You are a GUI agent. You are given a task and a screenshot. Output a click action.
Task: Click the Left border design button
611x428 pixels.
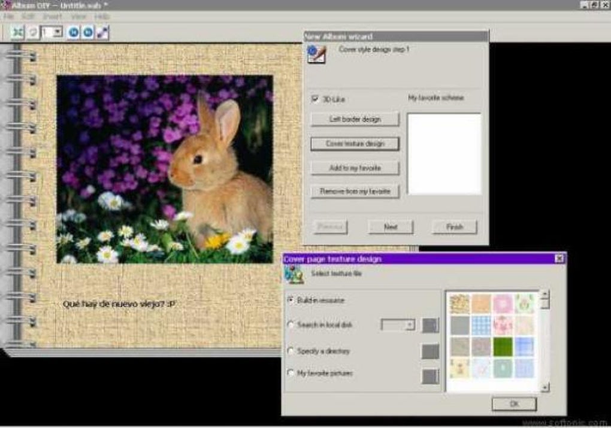(x=355, y=119)
